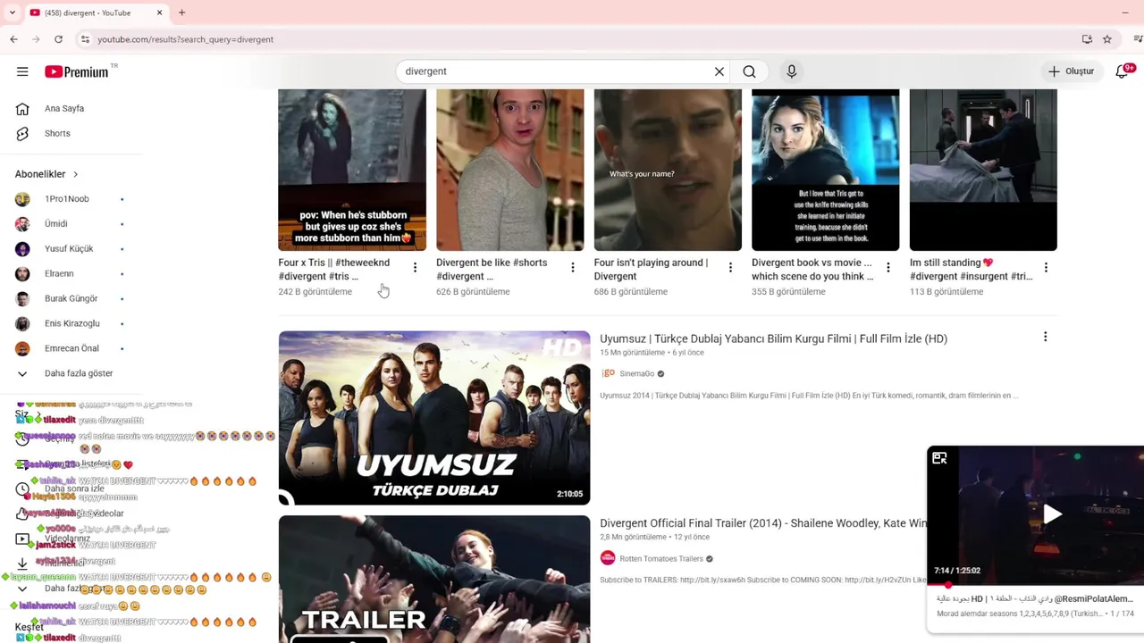Viewport: 1144px width, 643px height.
Task: Open Divergent Official Final Trailer title
Action: tap(763, 523)
